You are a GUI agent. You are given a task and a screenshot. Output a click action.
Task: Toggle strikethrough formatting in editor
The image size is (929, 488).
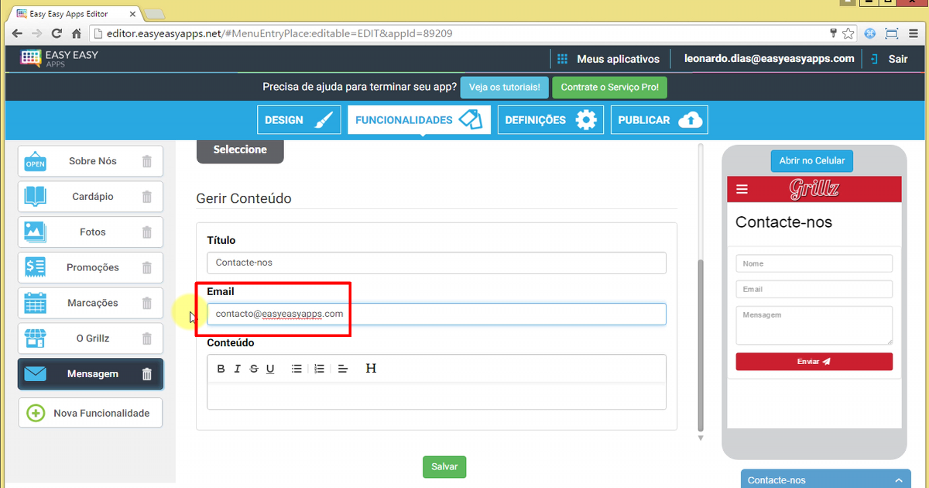pyautogui.click(x=254, y=369)
